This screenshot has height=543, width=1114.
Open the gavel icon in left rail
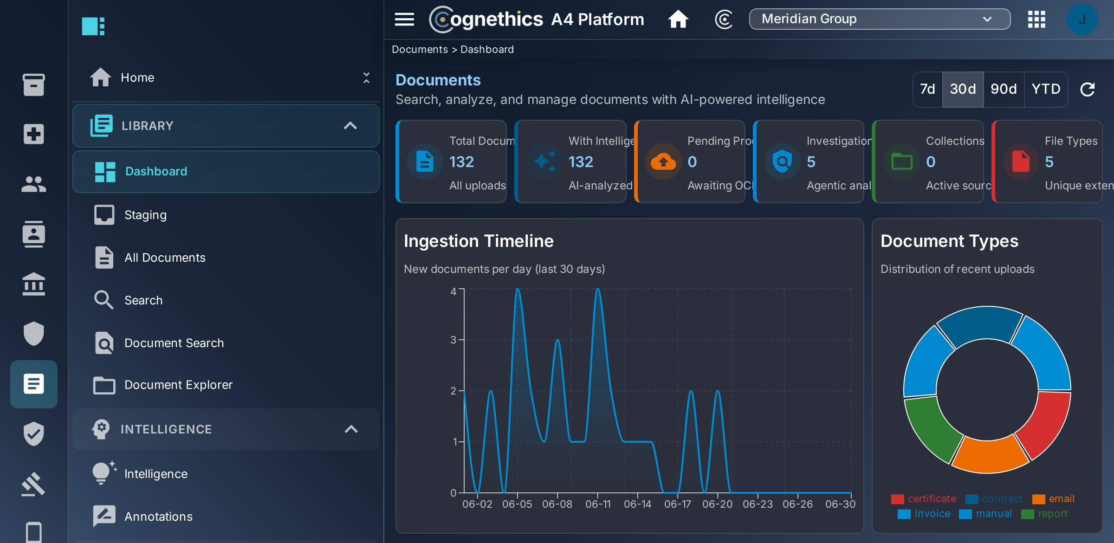(33, 484)
